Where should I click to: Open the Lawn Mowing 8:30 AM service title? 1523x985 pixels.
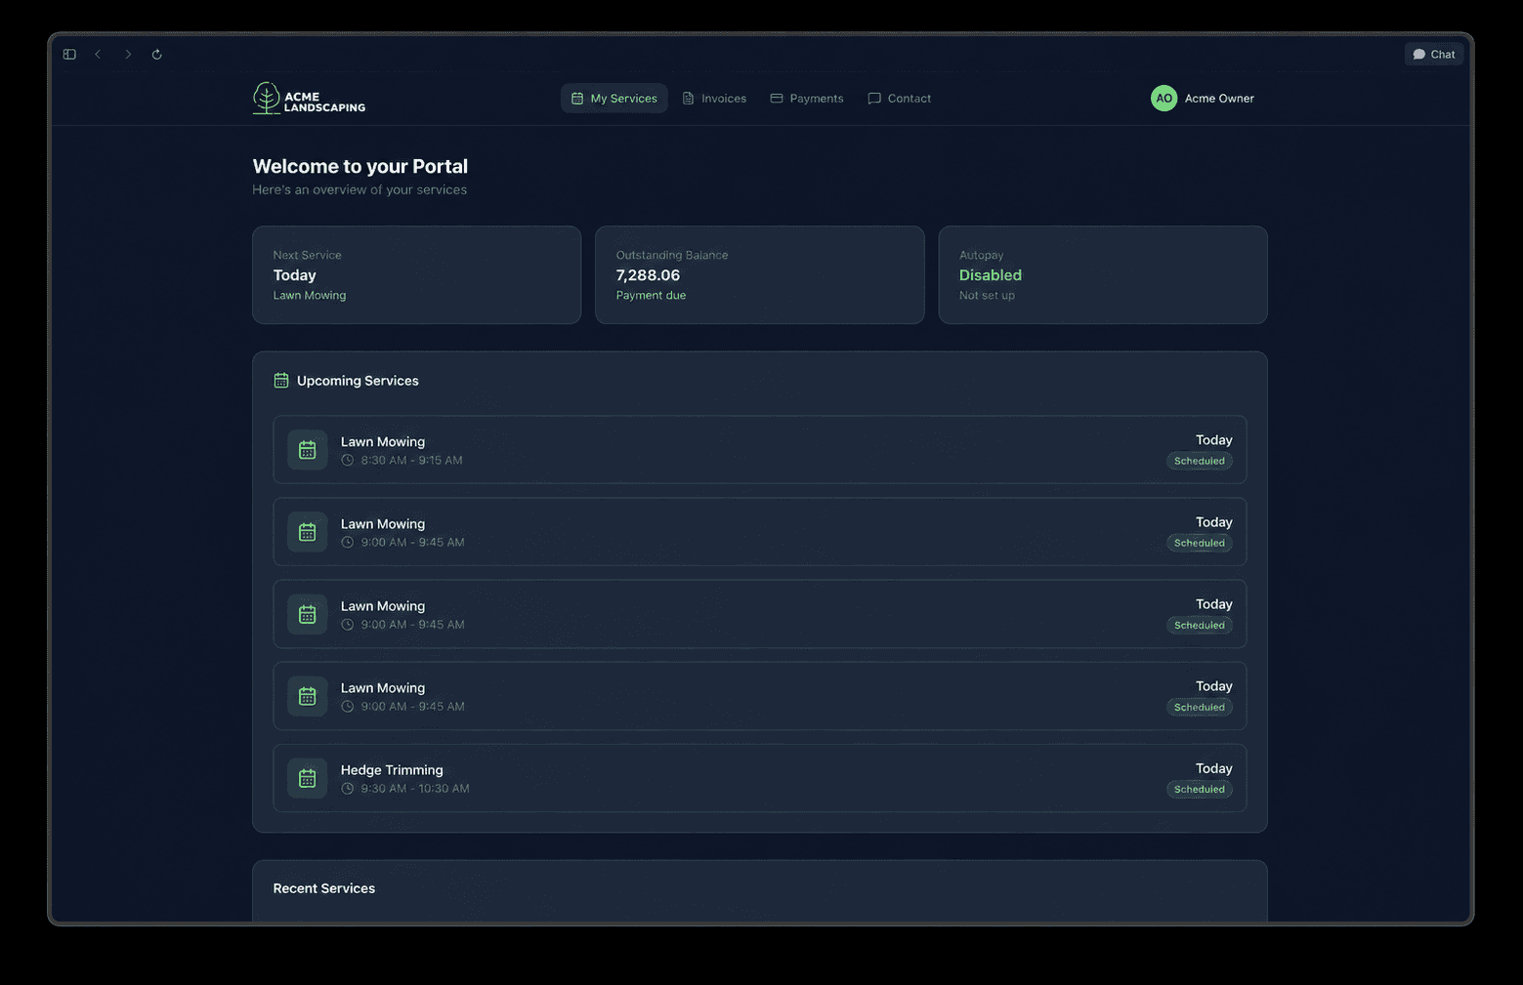coord(383,442)
